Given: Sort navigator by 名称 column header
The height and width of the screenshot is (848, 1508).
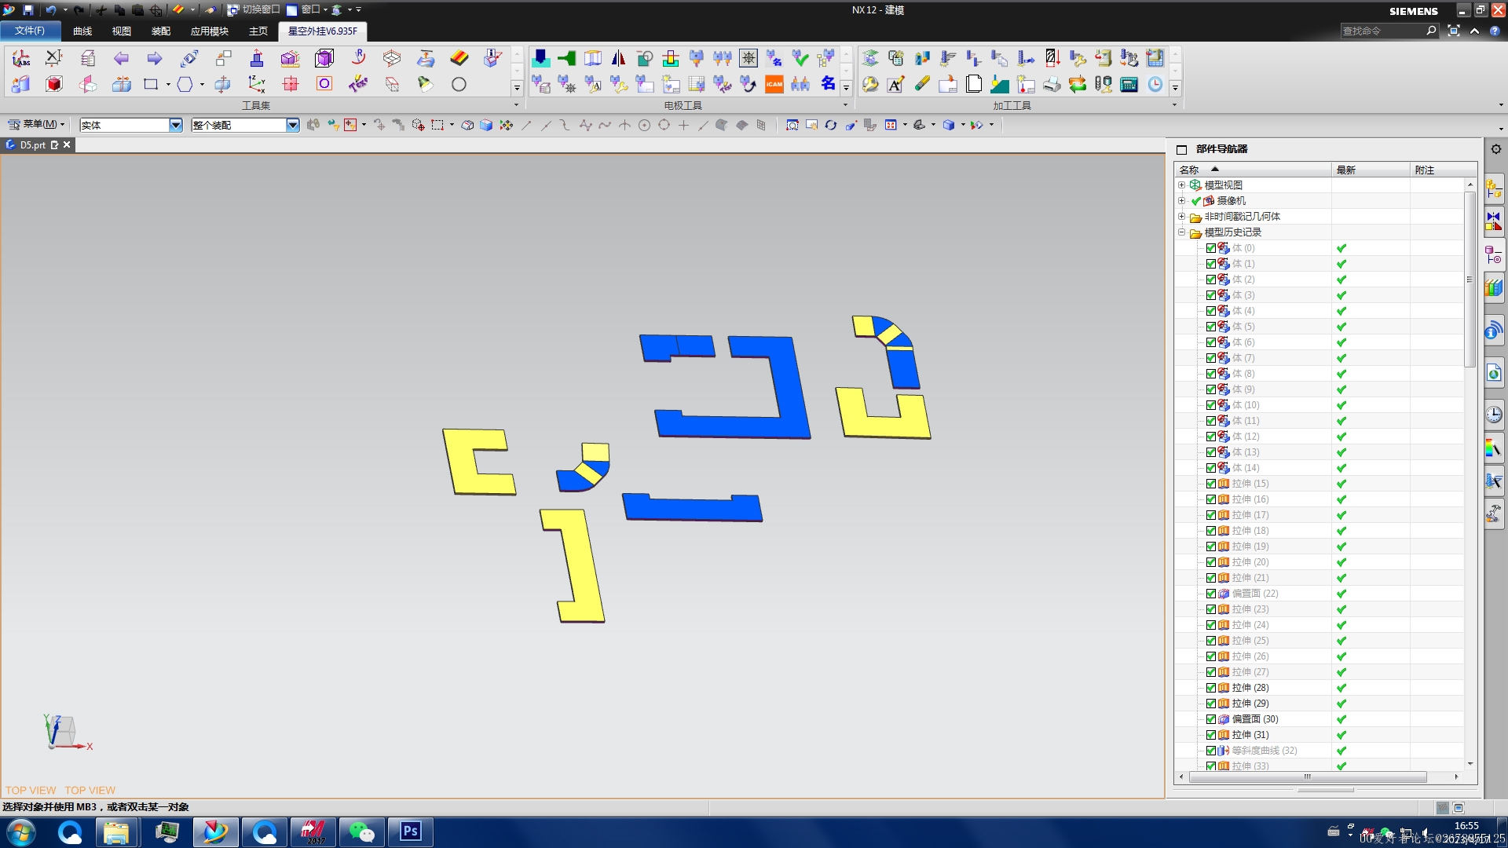Looking at the screenshot, I should point(1253,170).
